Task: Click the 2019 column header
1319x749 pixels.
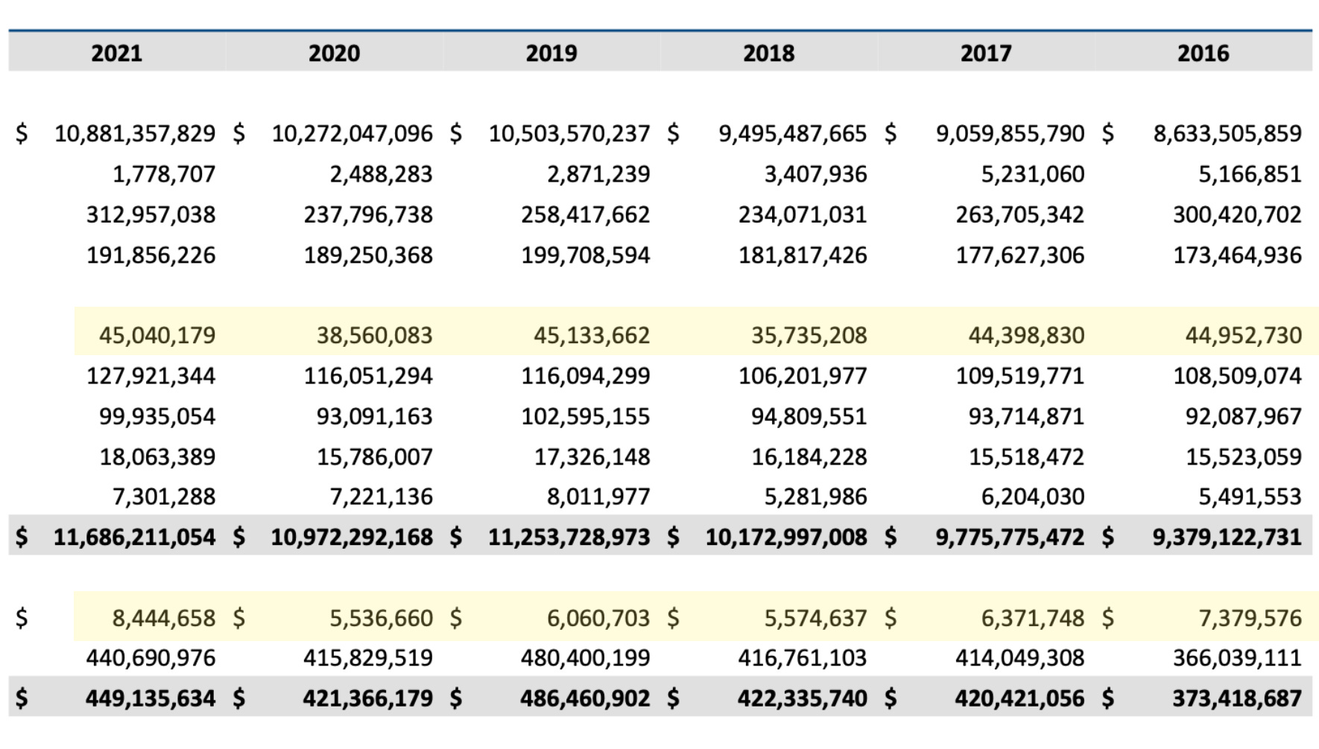Action: tap(551, 53)
